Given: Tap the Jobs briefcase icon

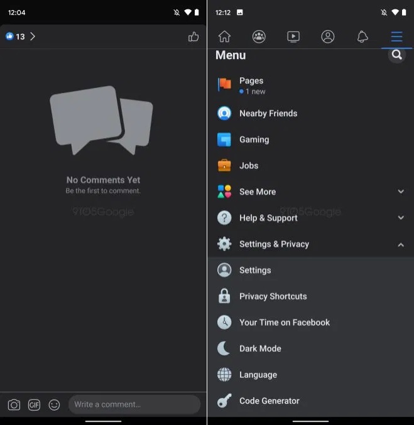Looking at the screenshot, I should [x=224, y=166].
